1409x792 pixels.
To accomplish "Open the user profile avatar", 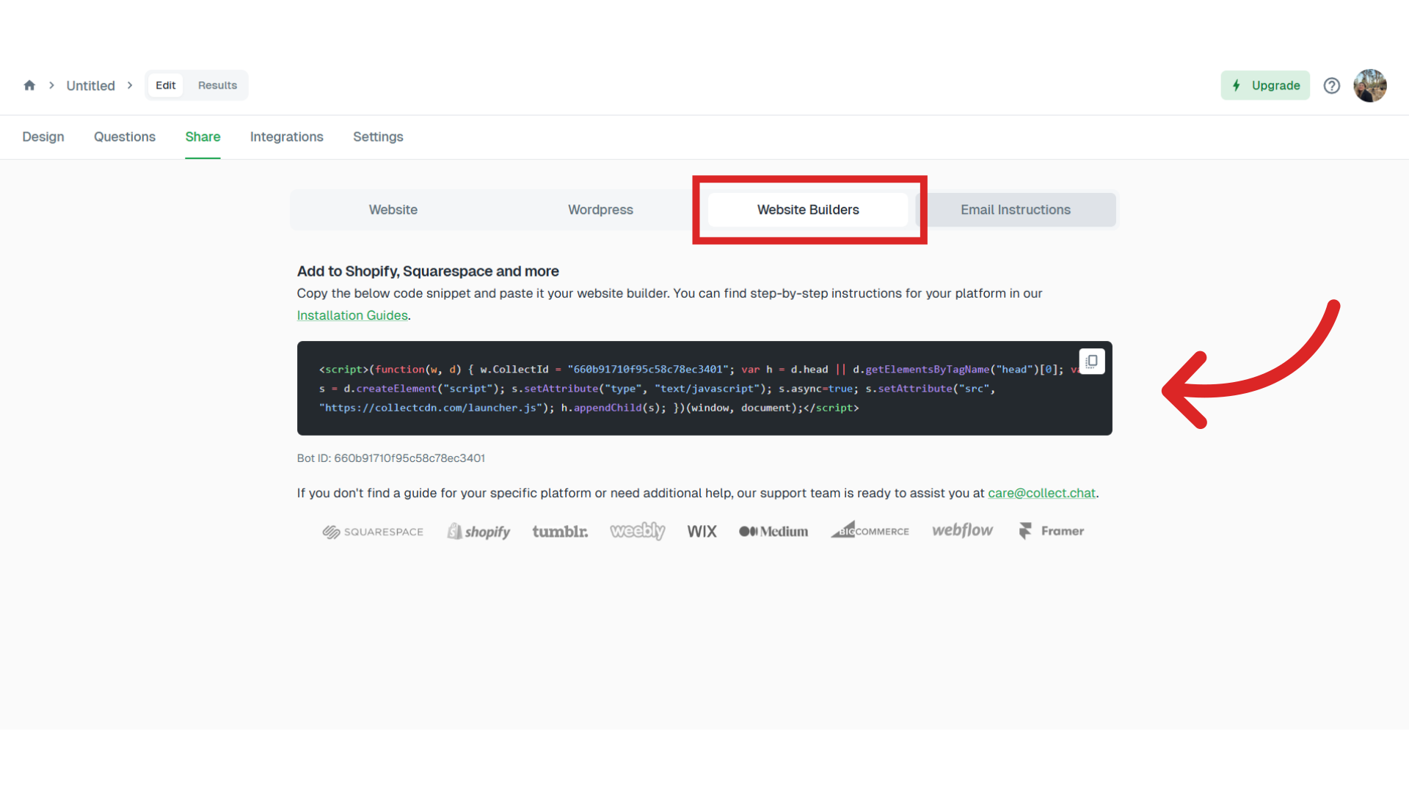I will [1369, 86].
